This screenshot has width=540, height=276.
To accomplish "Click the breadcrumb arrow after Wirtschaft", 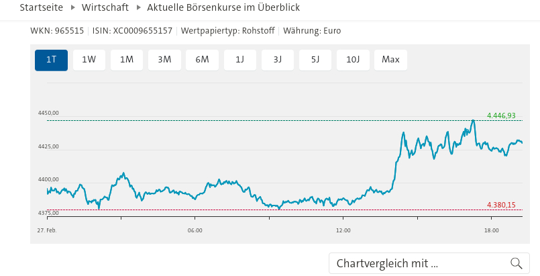I will tap(139, 8).
